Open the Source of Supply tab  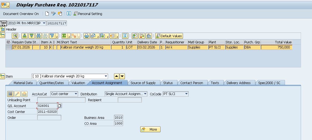pos(143,83)
